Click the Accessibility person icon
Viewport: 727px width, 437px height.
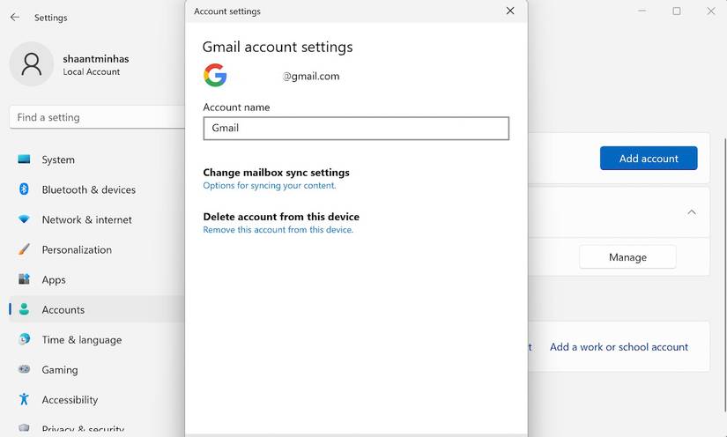click(x=24, y=399)
